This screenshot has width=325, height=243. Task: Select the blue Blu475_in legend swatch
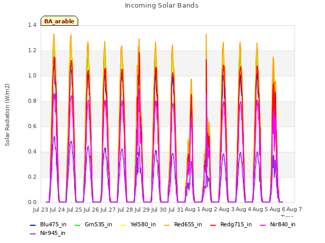[x=32, y=225]
